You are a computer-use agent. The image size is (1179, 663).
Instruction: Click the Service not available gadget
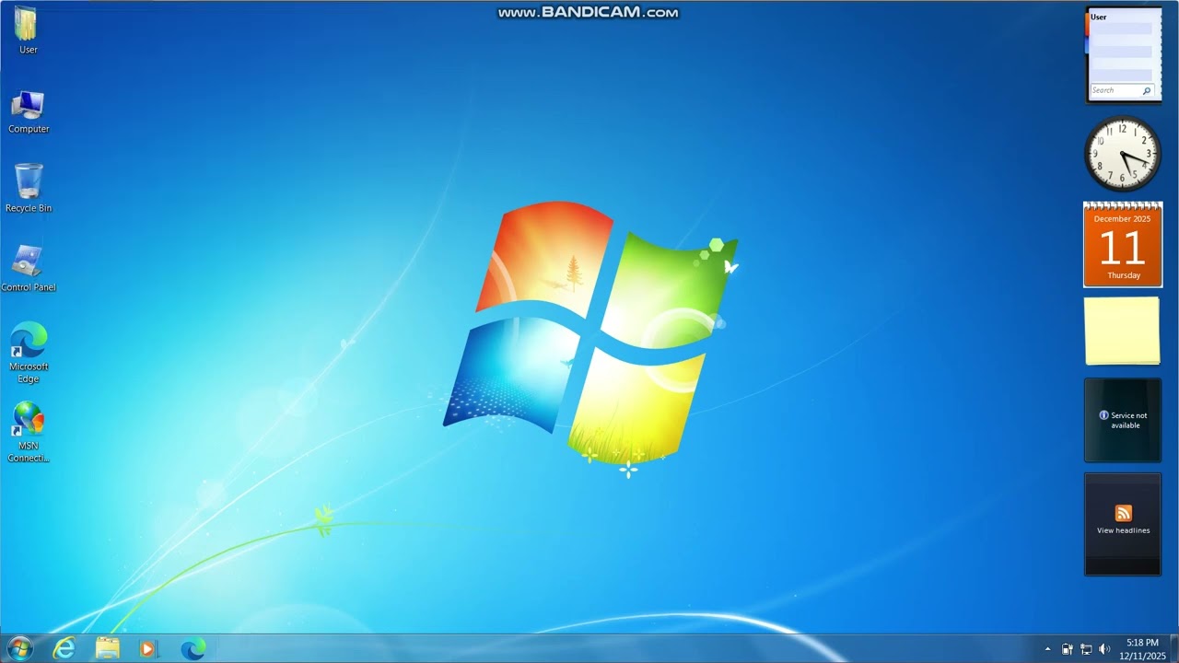1123,420
